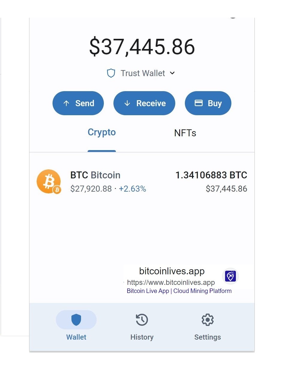This screenshot has height=373, width=298.
Task: Switch to the NFTs tab
Action: coord(185,133)
